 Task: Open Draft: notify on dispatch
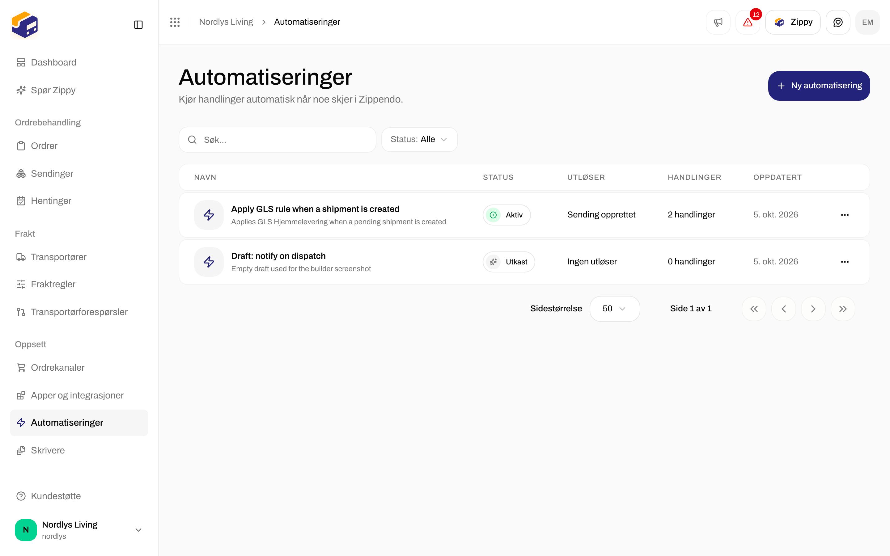(278, 256)
